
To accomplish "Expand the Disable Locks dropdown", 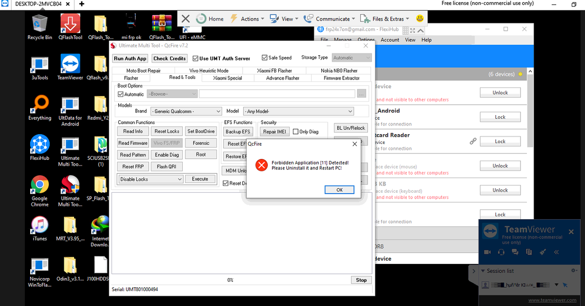I will pos(151,179).
